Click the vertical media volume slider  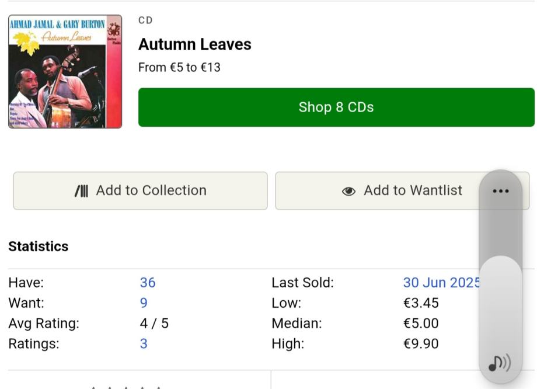(x=500, y=280)
